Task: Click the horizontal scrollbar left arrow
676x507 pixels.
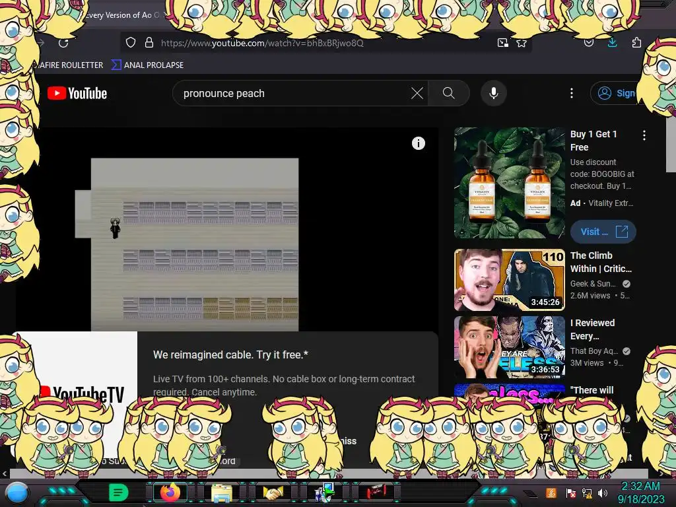Action: click(x=5, y=474)
